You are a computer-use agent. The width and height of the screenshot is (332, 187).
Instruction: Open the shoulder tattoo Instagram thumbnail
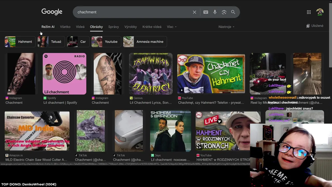tap(107, 74)
